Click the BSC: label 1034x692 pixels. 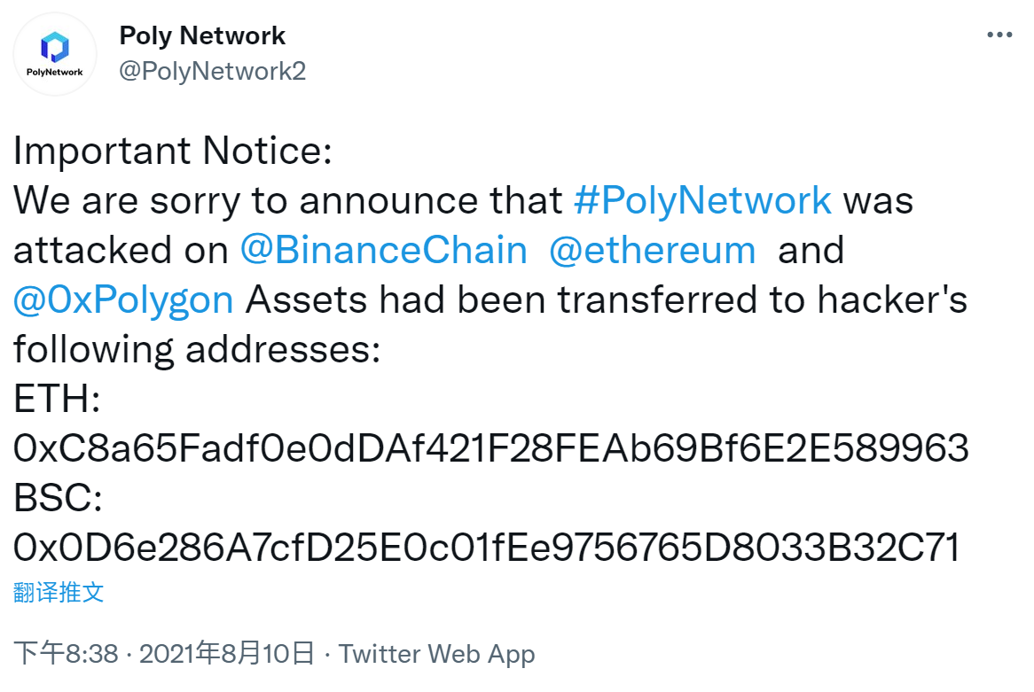click(58, 498)
